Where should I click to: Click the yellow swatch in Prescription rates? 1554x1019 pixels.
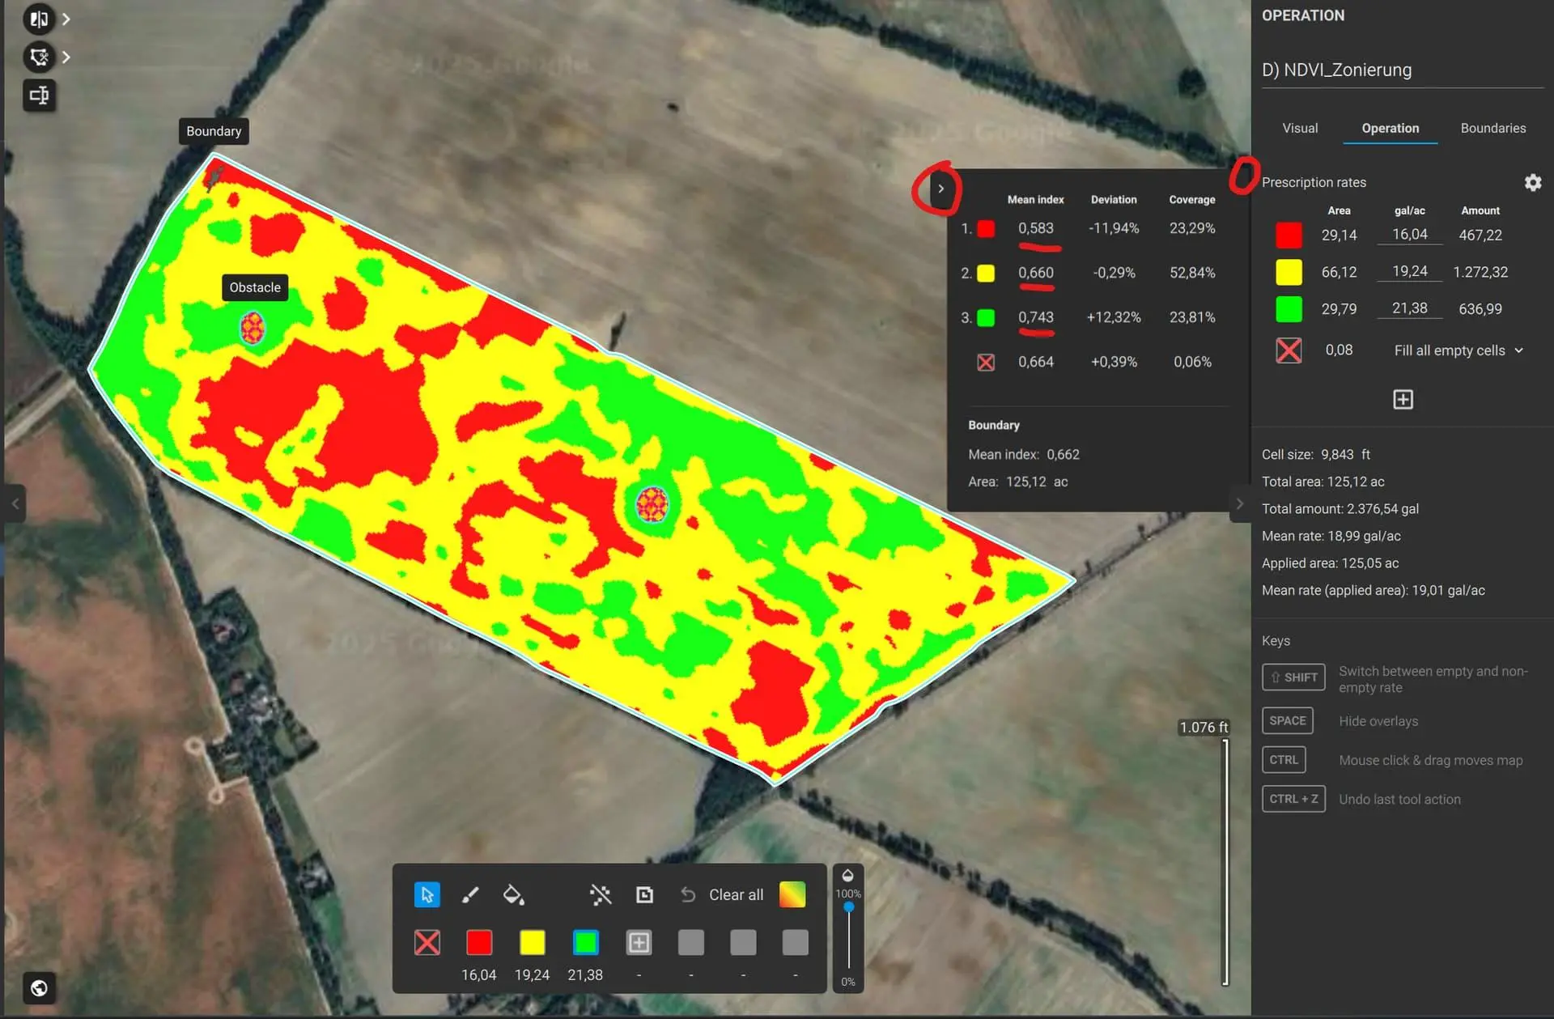pos(1289,272)
